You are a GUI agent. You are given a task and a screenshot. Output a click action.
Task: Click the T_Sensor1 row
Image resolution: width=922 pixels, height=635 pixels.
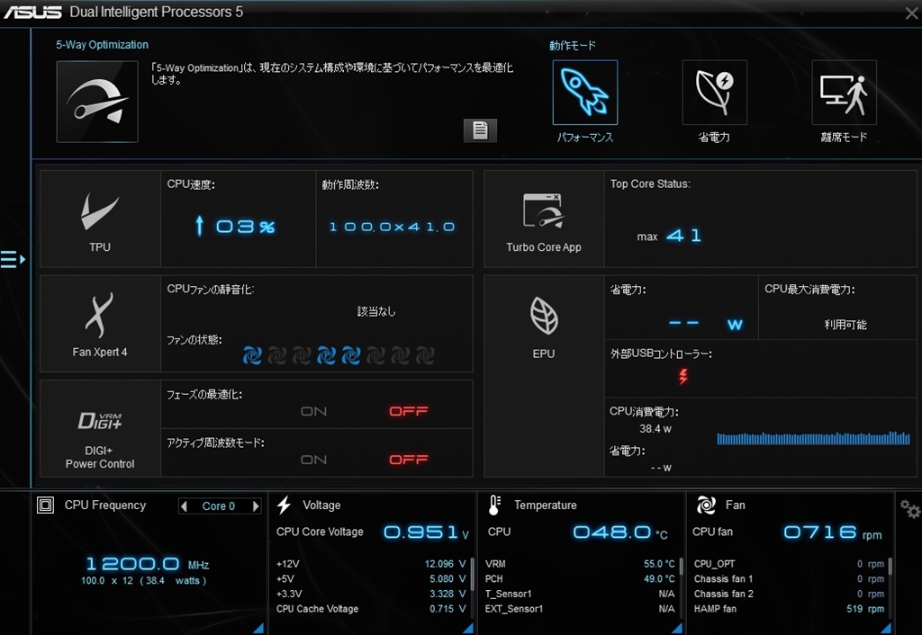pos(580,594)
